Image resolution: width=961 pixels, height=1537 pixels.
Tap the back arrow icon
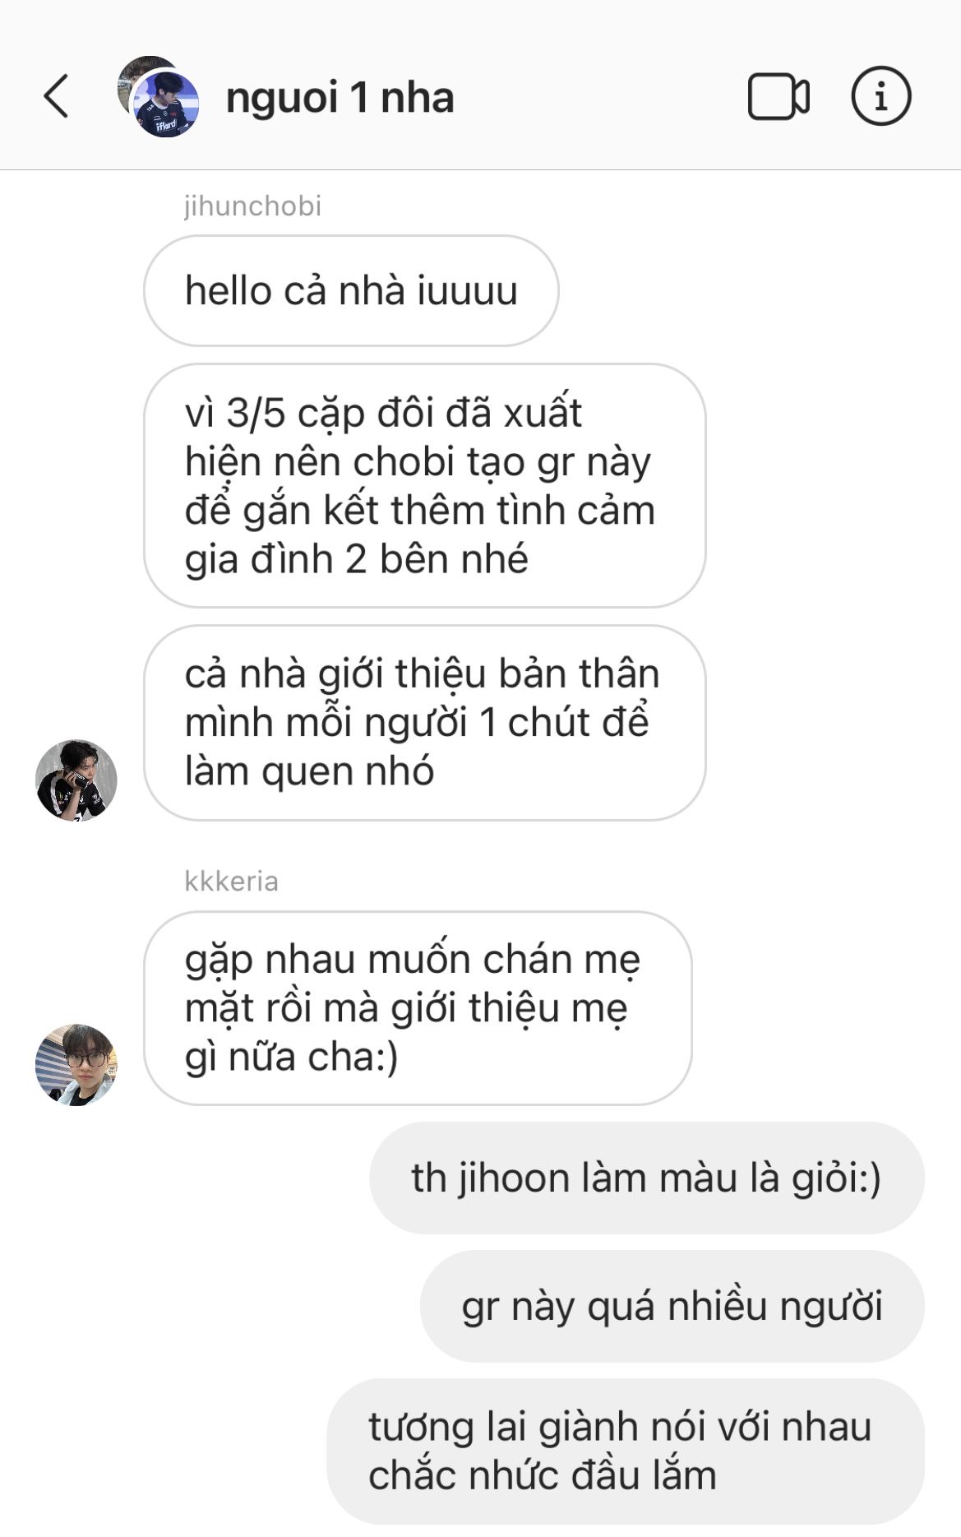click(x=56, y=96)
